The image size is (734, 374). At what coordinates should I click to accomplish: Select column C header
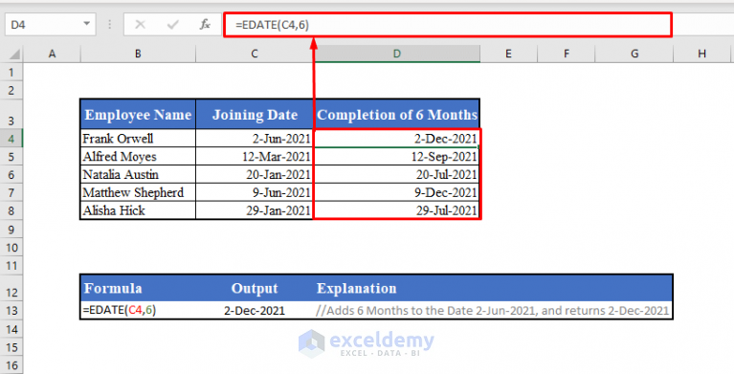[x=255, y=54]
